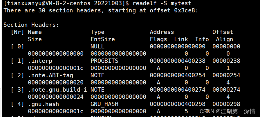Click the 'readelf -S mytest' command text
The image size is (260, 117).
[x=162, y=3]
